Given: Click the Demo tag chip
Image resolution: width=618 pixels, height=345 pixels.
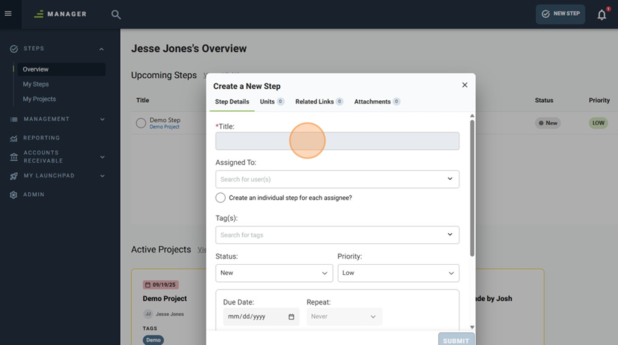Looking at the screenshot, I should [x=153, y=340].
